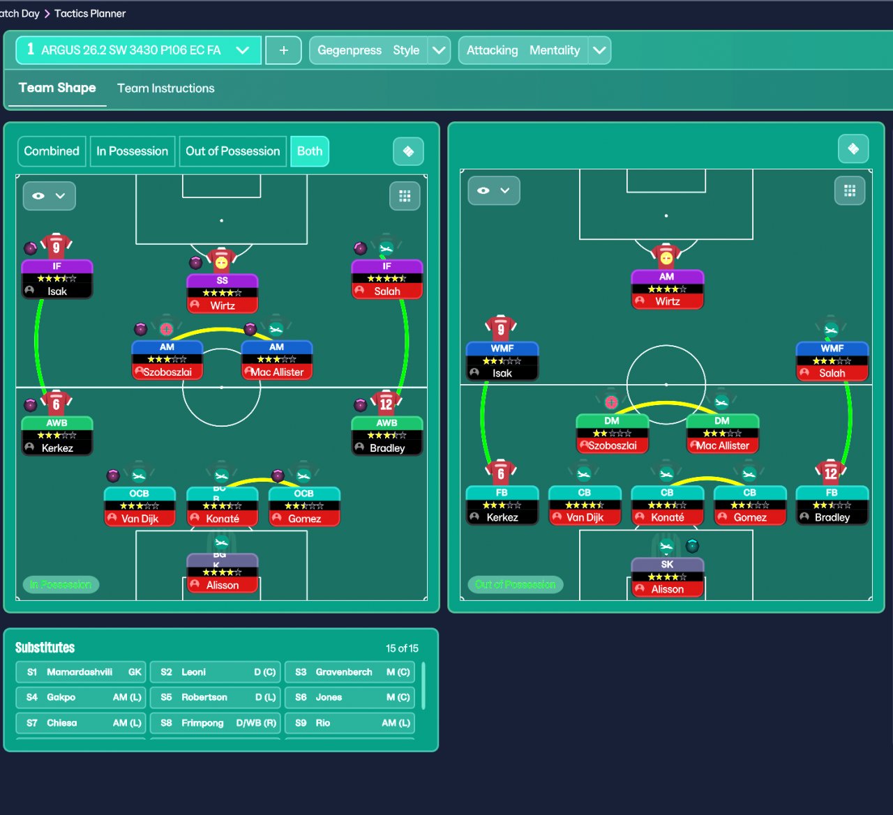Image resolution: width=893 pixels, height=815 pixels.
Task: Click red cross icon above Szoboszlai's AM card
Action: tap(166, 328)
